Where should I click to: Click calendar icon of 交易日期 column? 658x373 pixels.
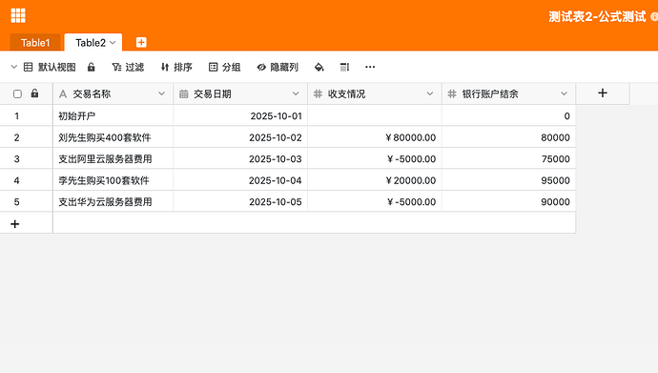tap(184, 94)
